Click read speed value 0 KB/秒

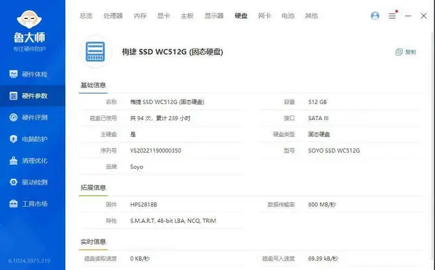click(x=140, y=258)
